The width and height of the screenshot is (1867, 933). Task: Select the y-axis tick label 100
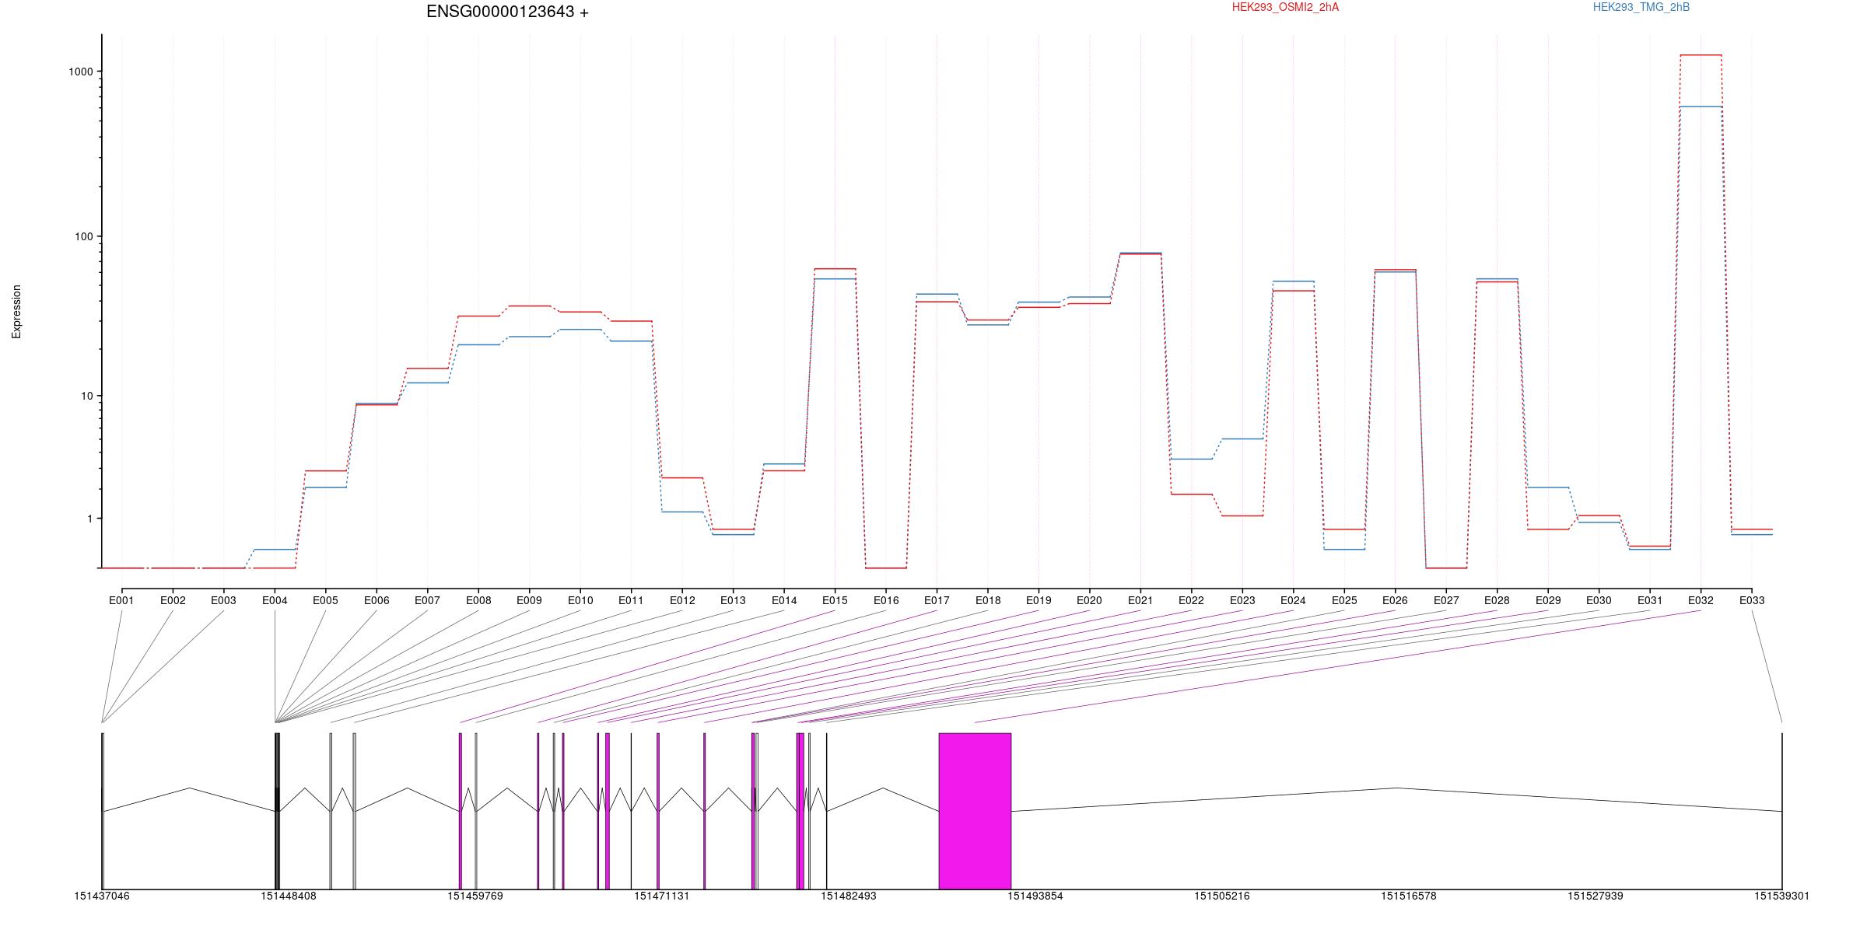click(84, 236)
